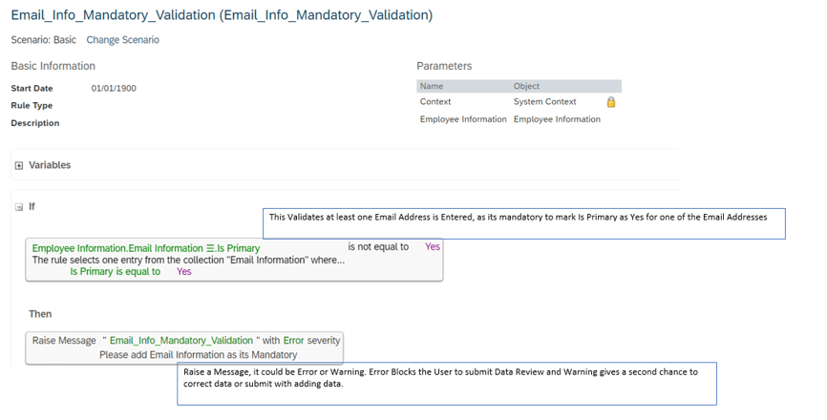Click the rule title heading at the top

tap(222, 14)
